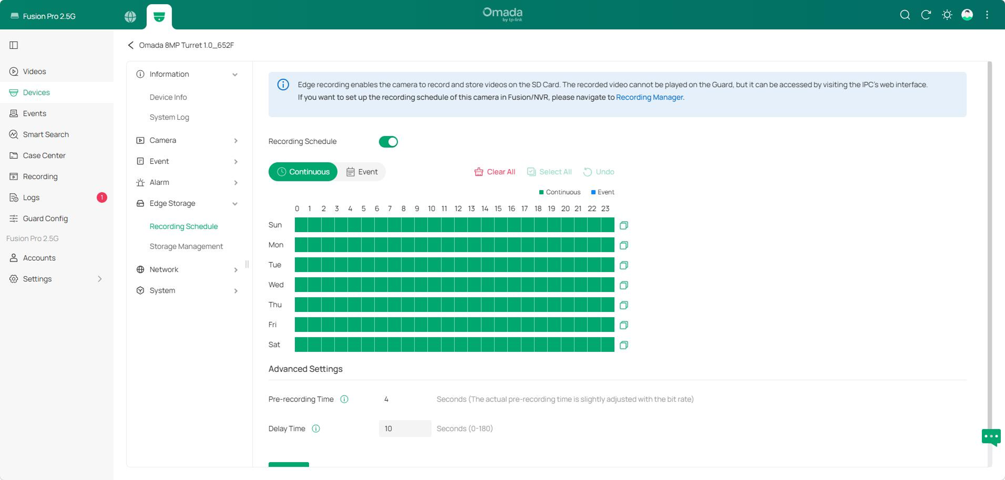Follow the Recording Manager link
This screenshot has height=480, width=1005.
coord(649,97)
